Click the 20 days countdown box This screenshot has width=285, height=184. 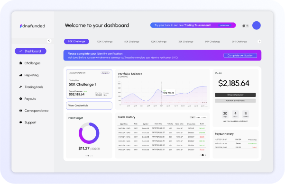point(225,114)
